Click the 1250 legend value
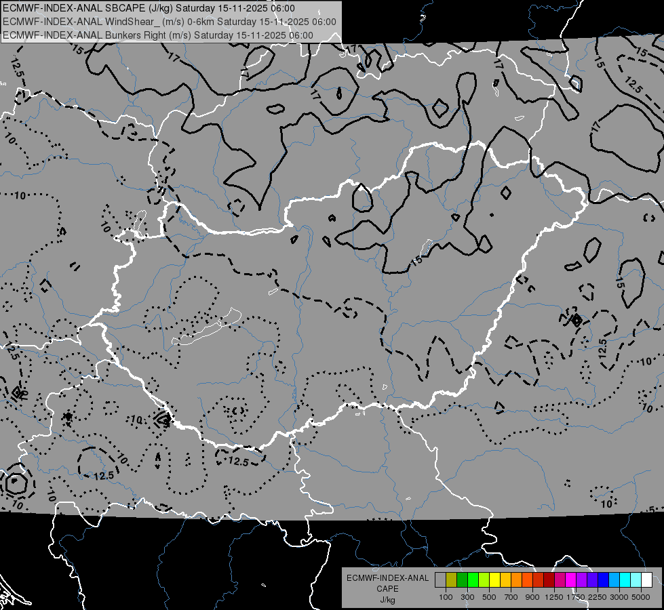The image size is (664, 610). [554, 597]
